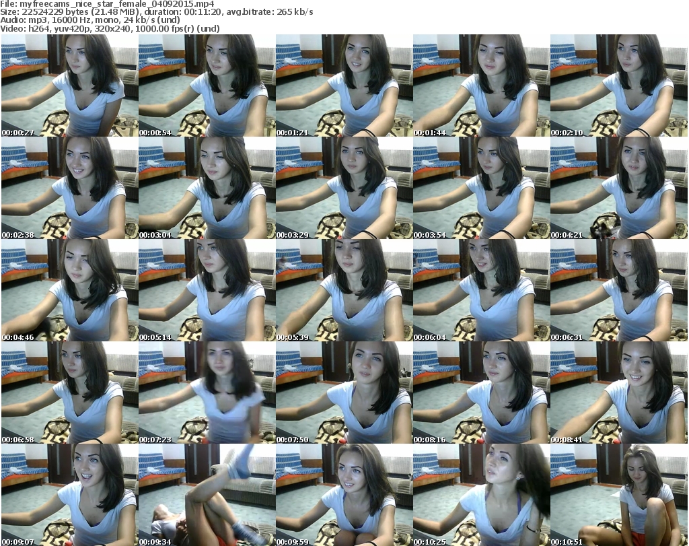Select the frame timestamped 00:03:29
This screenshot has height=546, width=689.
click(x=344, y=188)
